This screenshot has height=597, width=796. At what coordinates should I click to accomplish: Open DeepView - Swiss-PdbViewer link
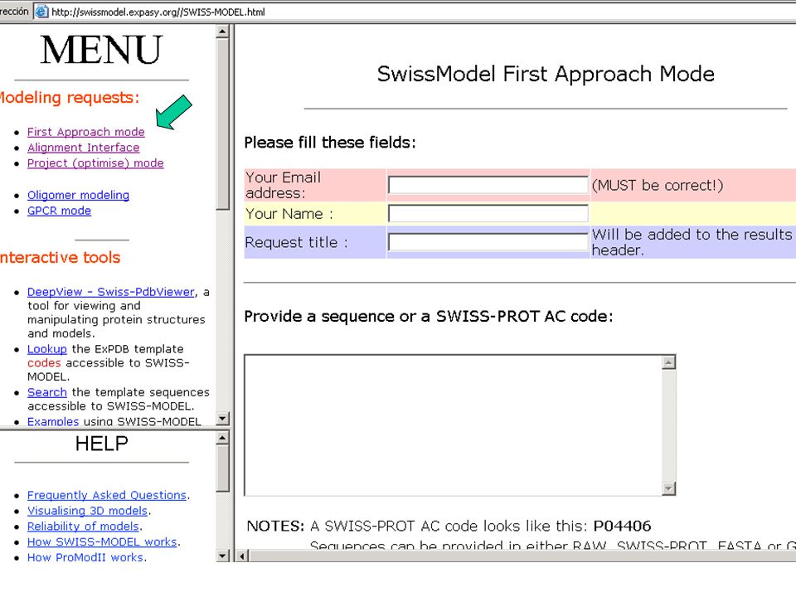point(110,292)
